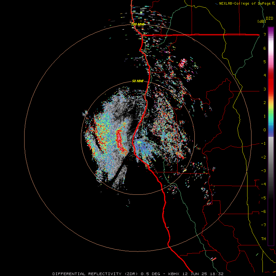Click the [dB] unit label
This screenshot has height=276, width=276.
pyautogui.click(x=262, y=21)
